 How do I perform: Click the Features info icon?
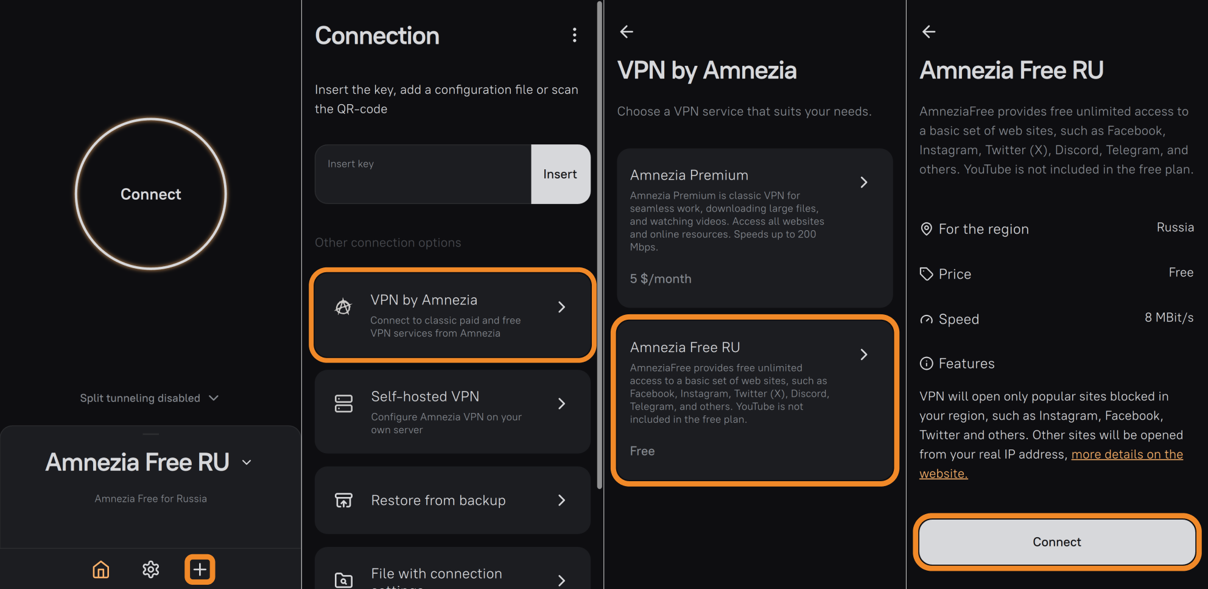926,364
